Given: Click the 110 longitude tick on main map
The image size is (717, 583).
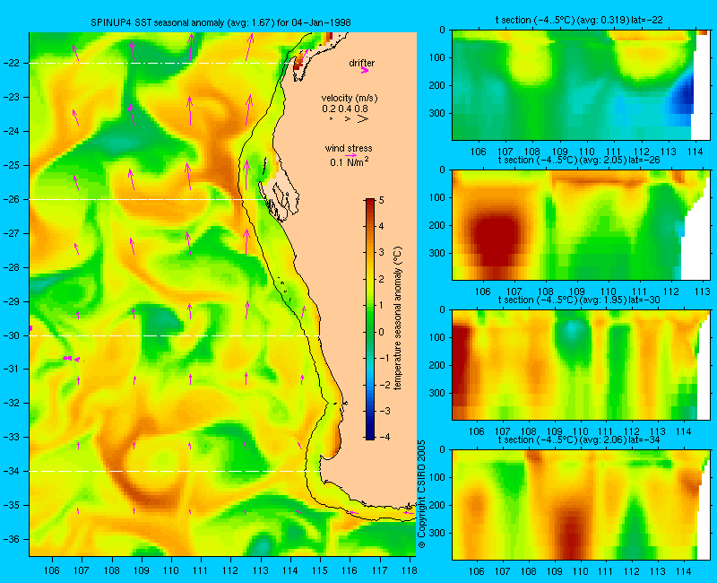Looking at the screenshot, I should click(x=171, y=570).
